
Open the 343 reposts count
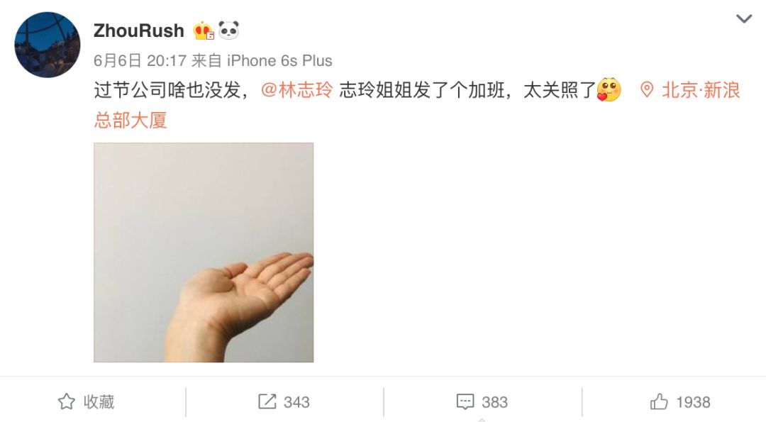click(x=296, y=402)
